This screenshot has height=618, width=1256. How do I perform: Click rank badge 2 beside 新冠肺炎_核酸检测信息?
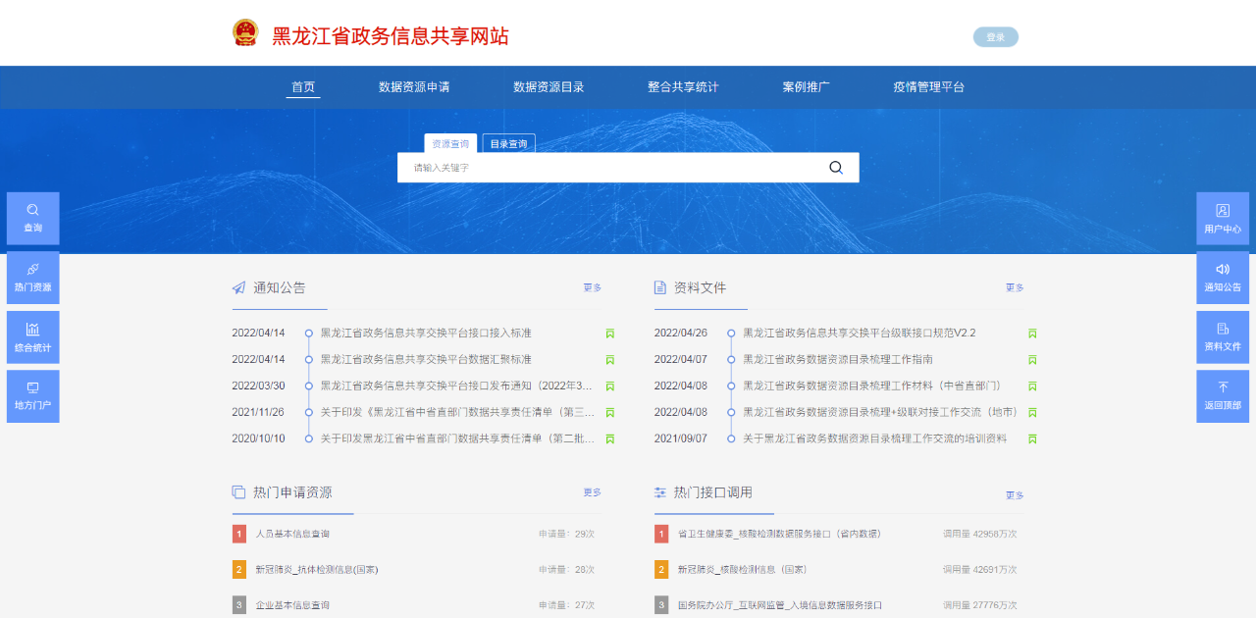[661, 569]
